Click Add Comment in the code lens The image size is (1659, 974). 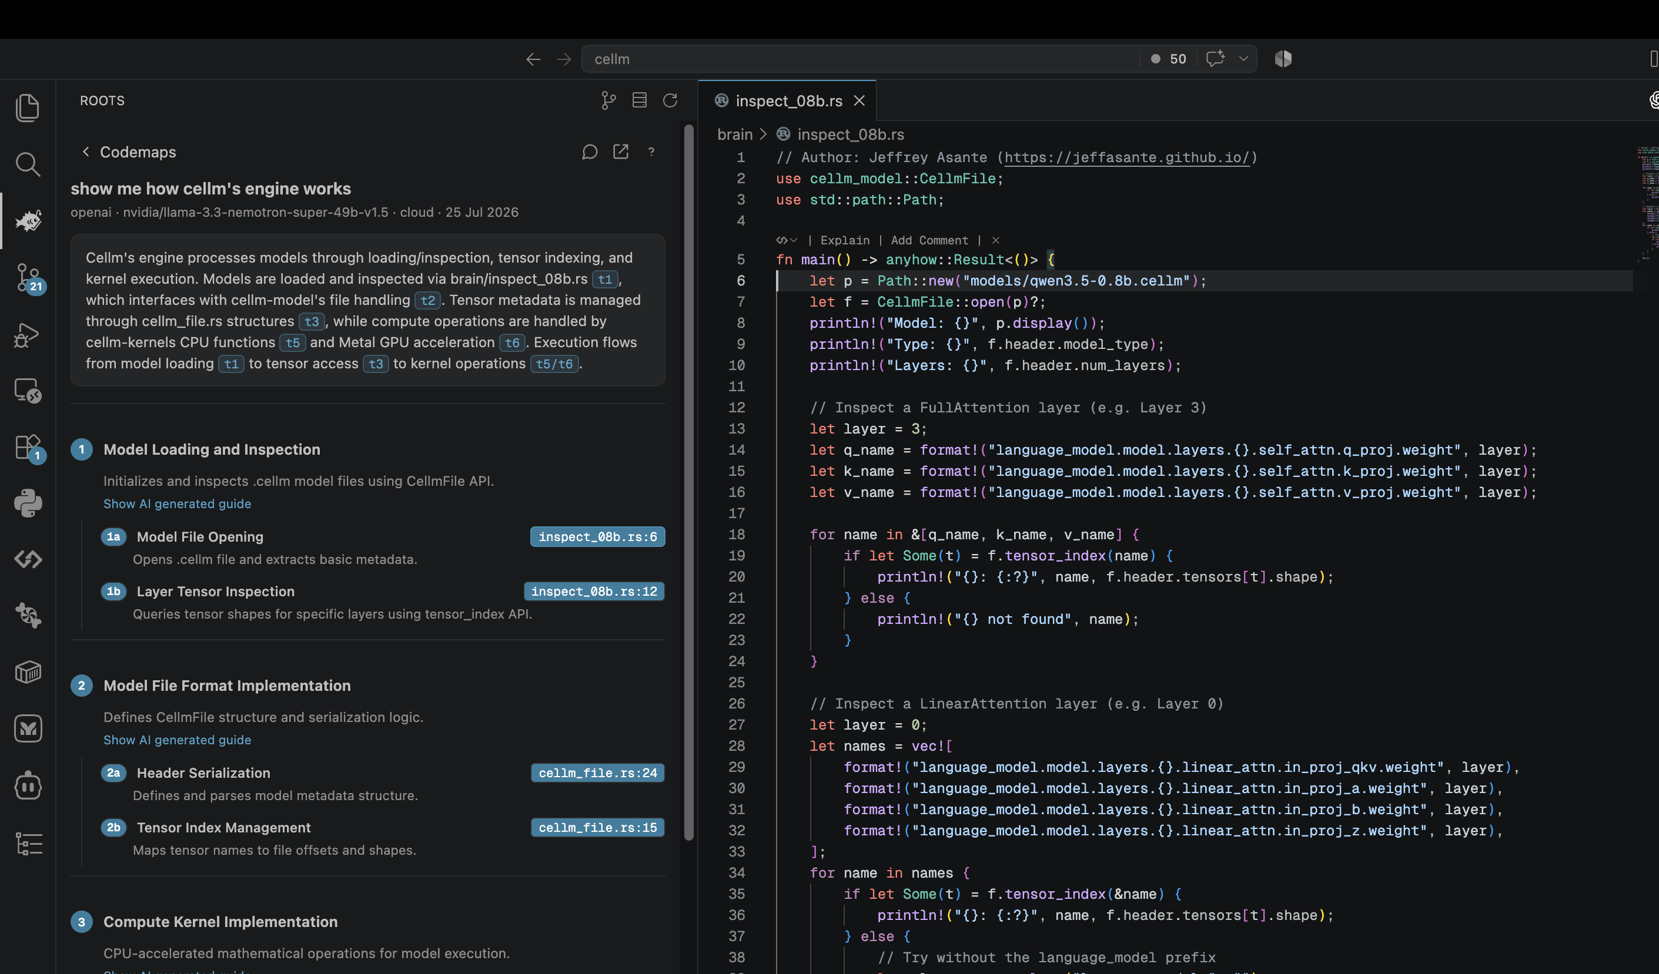(929, 240)
